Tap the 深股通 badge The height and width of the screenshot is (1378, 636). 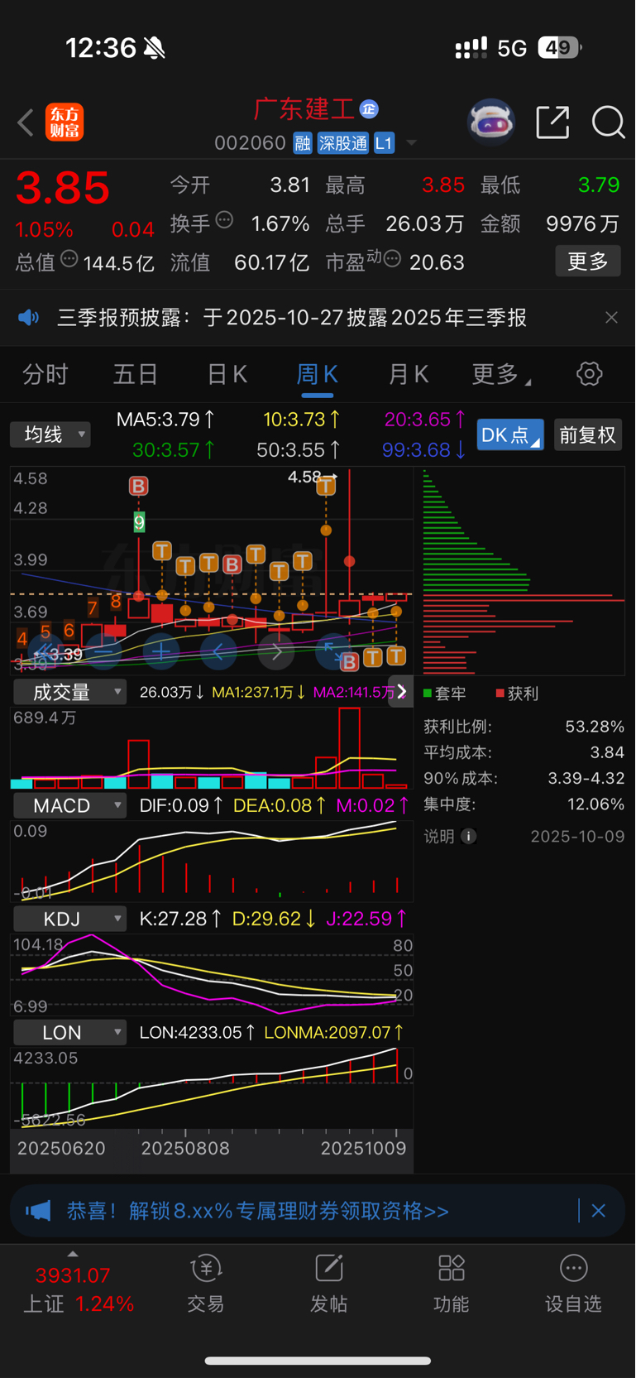[342, 143]
